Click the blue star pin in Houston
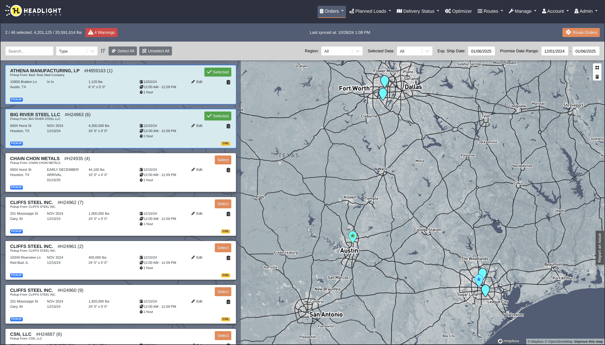605x345 pixels. coord(478,279)
